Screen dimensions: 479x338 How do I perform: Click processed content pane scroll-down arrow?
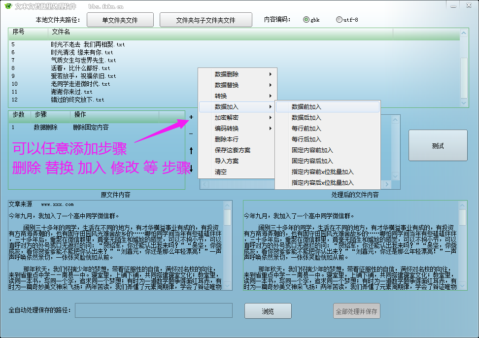463,286
